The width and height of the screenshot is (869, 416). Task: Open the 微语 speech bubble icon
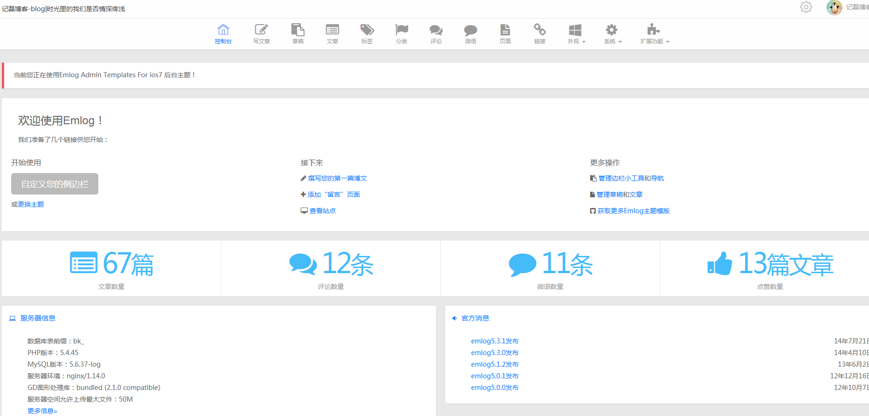click(x=471, y=30)
